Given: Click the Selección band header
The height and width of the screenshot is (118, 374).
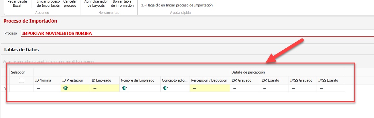Looking at the screenshot, I should (22, 72).
